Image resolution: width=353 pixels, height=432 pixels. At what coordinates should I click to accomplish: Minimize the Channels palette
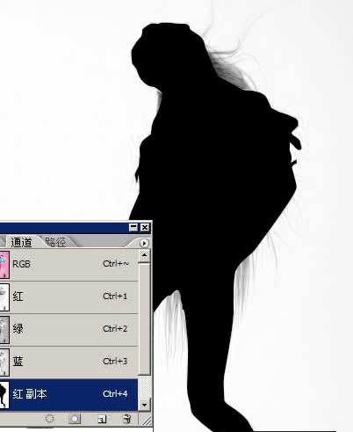pyautogui.click(x=133, y=227)
